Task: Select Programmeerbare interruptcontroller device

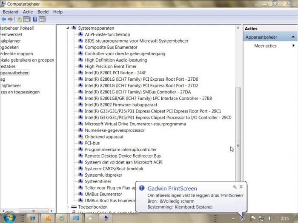Action: point(120,150)
